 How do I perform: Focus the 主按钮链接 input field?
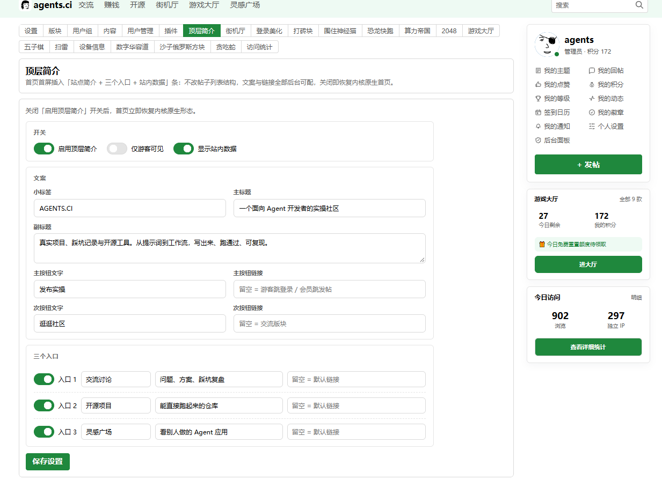pos(330,289)
